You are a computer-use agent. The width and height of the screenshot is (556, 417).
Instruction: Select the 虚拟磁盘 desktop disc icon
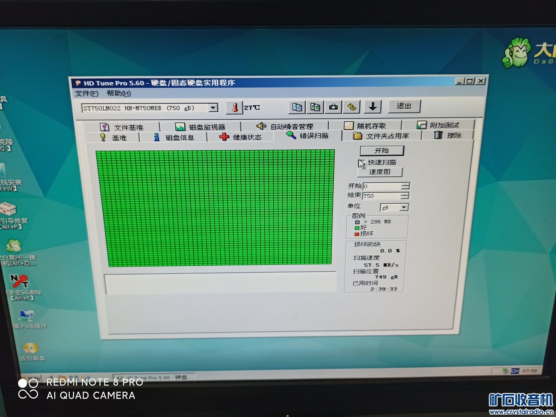[32, 352]
